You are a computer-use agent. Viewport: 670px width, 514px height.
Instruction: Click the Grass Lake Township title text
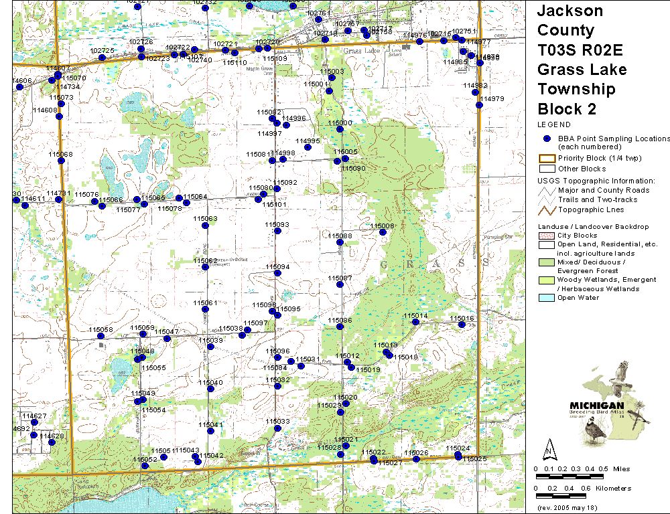click(x=582, y=80)
